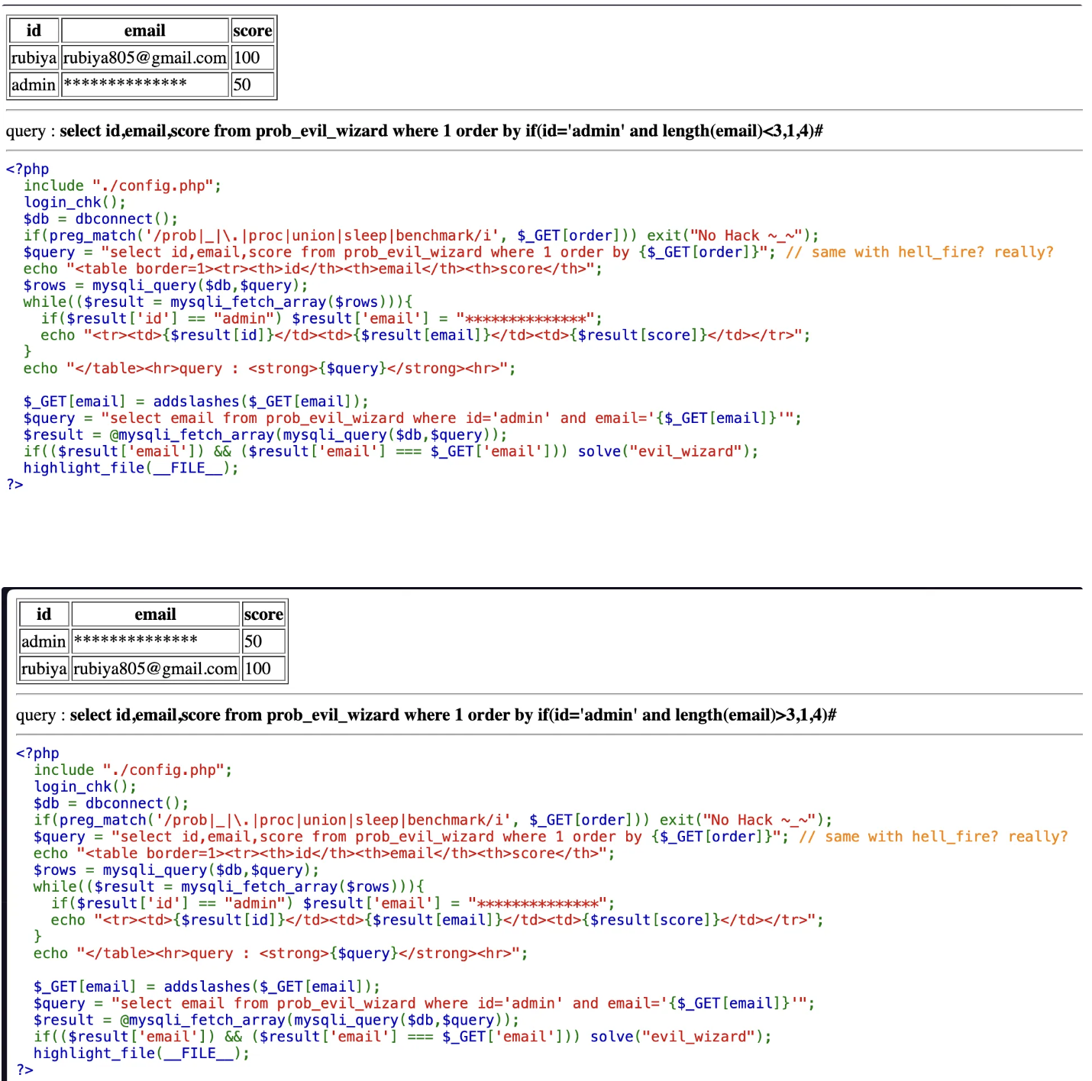This screenshot has height=1081, width=1092.
Task: Click 'login_chk();' line in lower code listing
Action: pyautogui.click(x=86, y=787)
